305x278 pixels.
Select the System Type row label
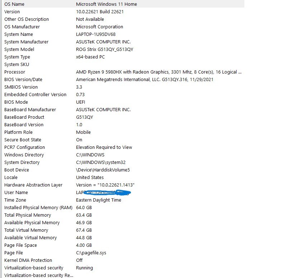(17, 57)
